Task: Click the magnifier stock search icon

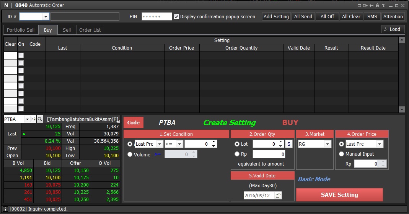Action: tap(40, 119)
